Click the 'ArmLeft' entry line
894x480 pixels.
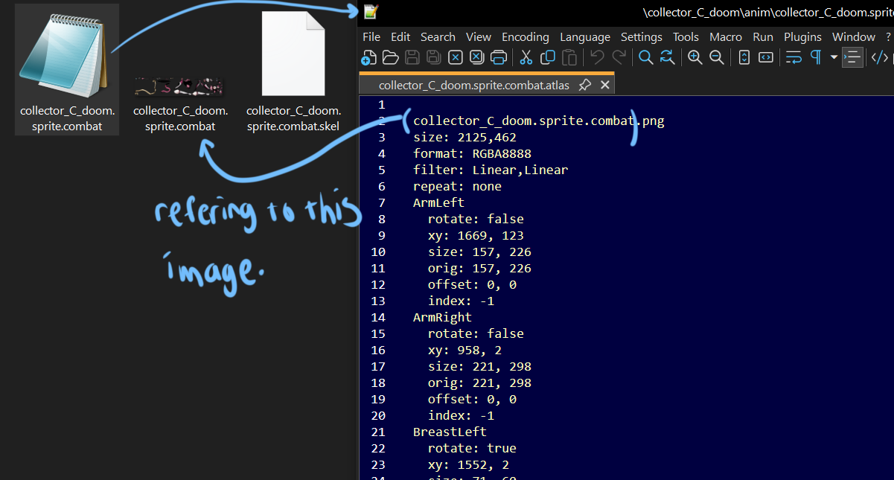pos(438,202)
